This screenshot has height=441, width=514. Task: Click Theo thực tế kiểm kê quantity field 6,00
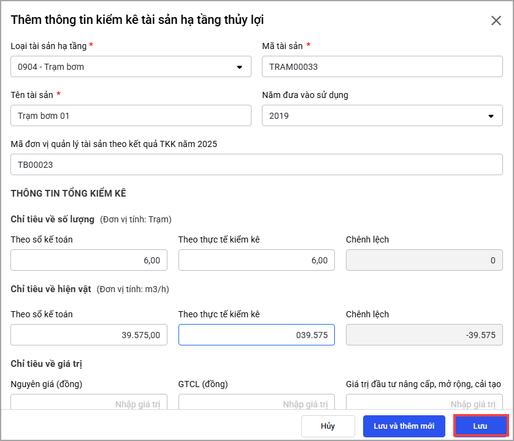(256, 260)
